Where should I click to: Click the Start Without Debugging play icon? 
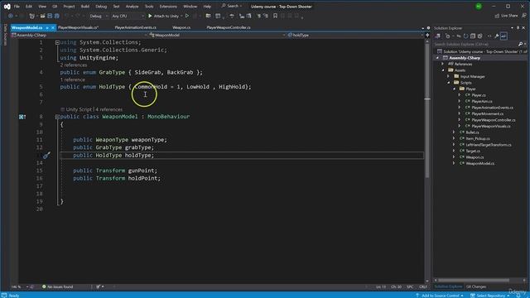187,16
